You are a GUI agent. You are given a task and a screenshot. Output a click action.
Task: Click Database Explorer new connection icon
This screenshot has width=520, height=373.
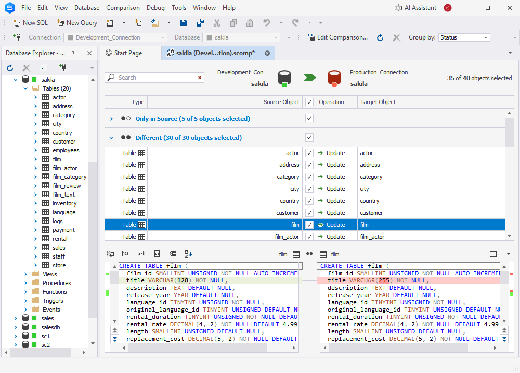coord(62,68)
